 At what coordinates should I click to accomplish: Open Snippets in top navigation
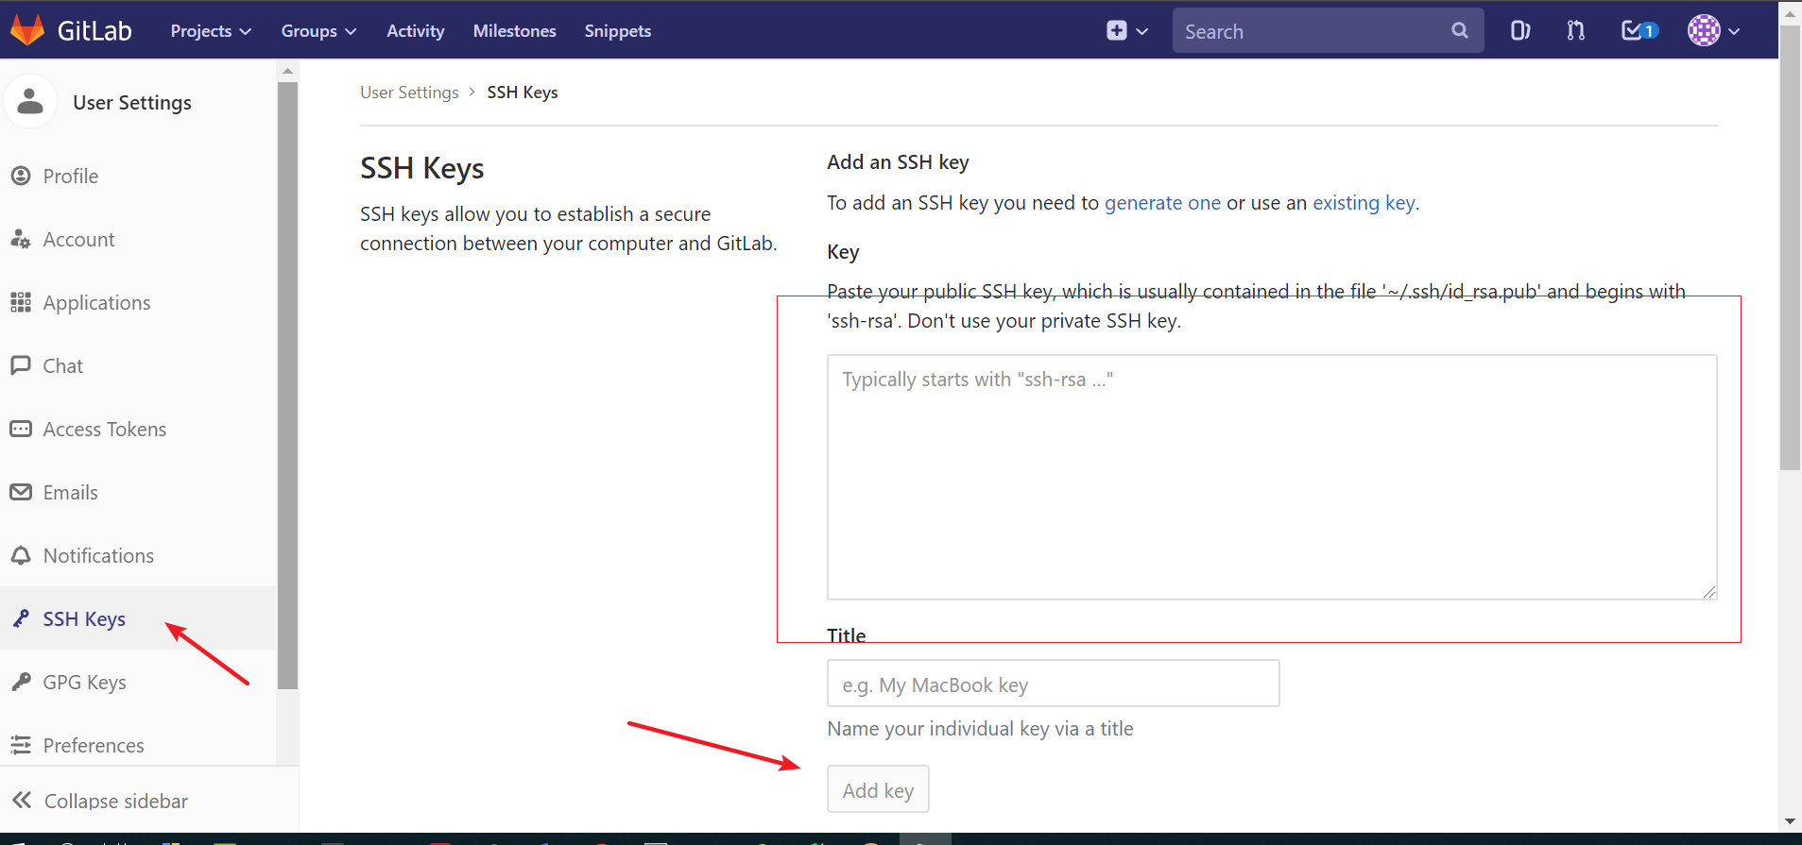[x=617, y=31]
